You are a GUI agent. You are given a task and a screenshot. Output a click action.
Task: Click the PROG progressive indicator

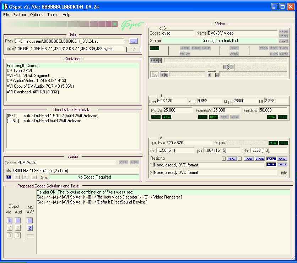tap(156, 117)
